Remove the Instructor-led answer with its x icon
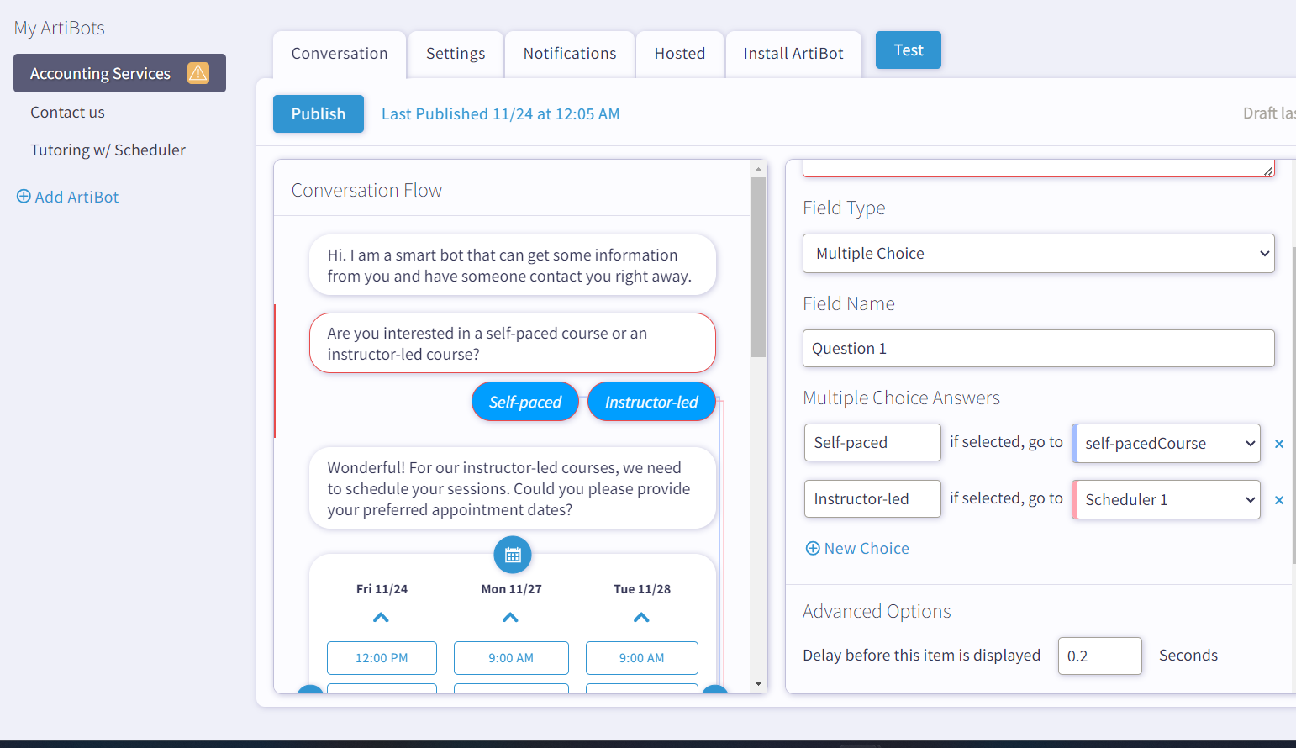This screenshot has height=748, width=1296. (x=1279, y=499)
